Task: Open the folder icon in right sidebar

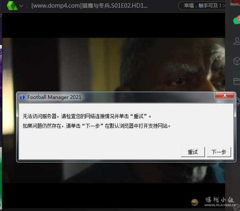Action: tap(237, 81)
